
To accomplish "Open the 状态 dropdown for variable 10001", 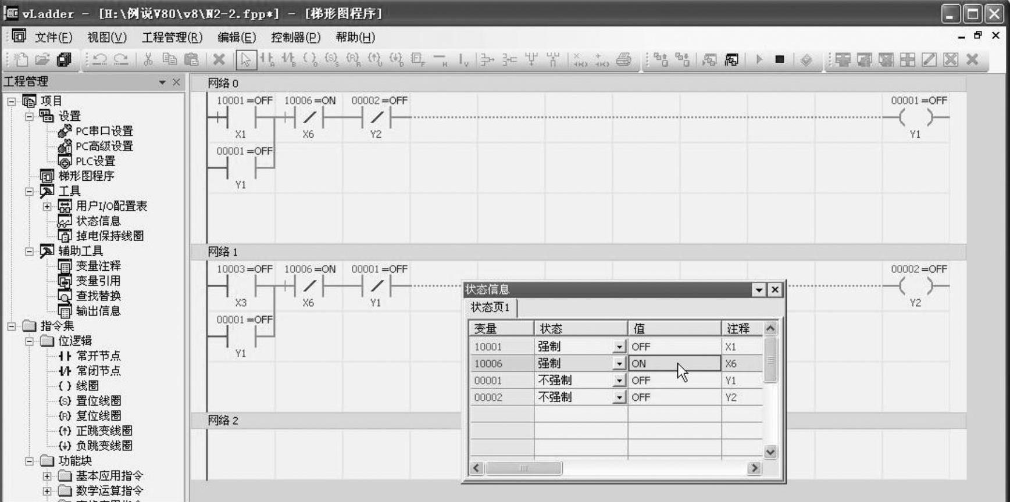I will point(619,347).
